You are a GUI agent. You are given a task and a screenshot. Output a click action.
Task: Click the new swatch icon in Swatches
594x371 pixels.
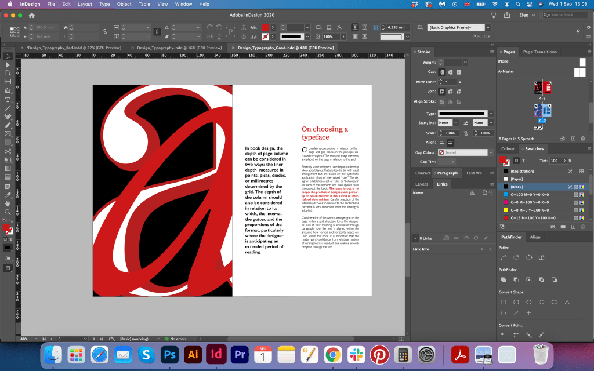click(572, 226)
